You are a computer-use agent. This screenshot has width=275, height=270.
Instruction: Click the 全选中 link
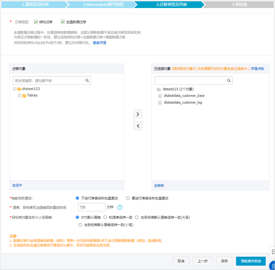(x=17, y=185)
